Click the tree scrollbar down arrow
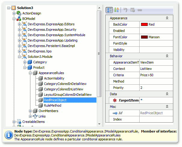This screenshot has width=182, height=147. [x=99, y=124]
